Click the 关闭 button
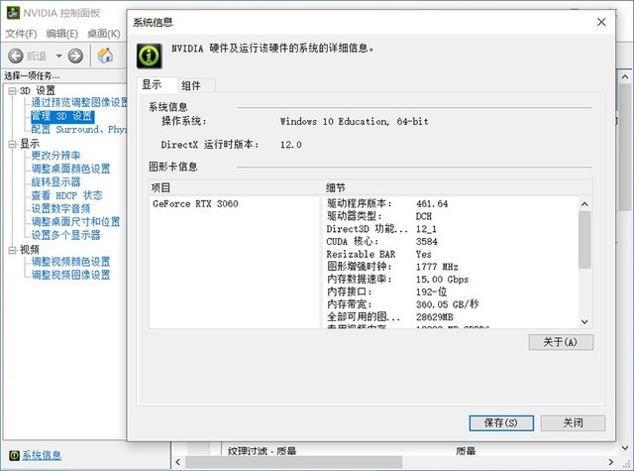This screenshot has height=471, width=634. [573, 423]
